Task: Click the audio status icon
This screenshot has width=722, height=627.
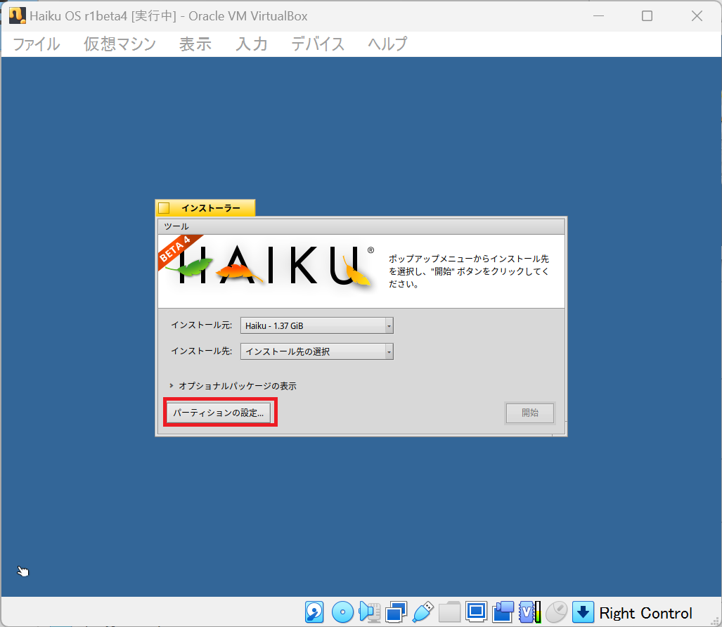Action: [369, 612]
